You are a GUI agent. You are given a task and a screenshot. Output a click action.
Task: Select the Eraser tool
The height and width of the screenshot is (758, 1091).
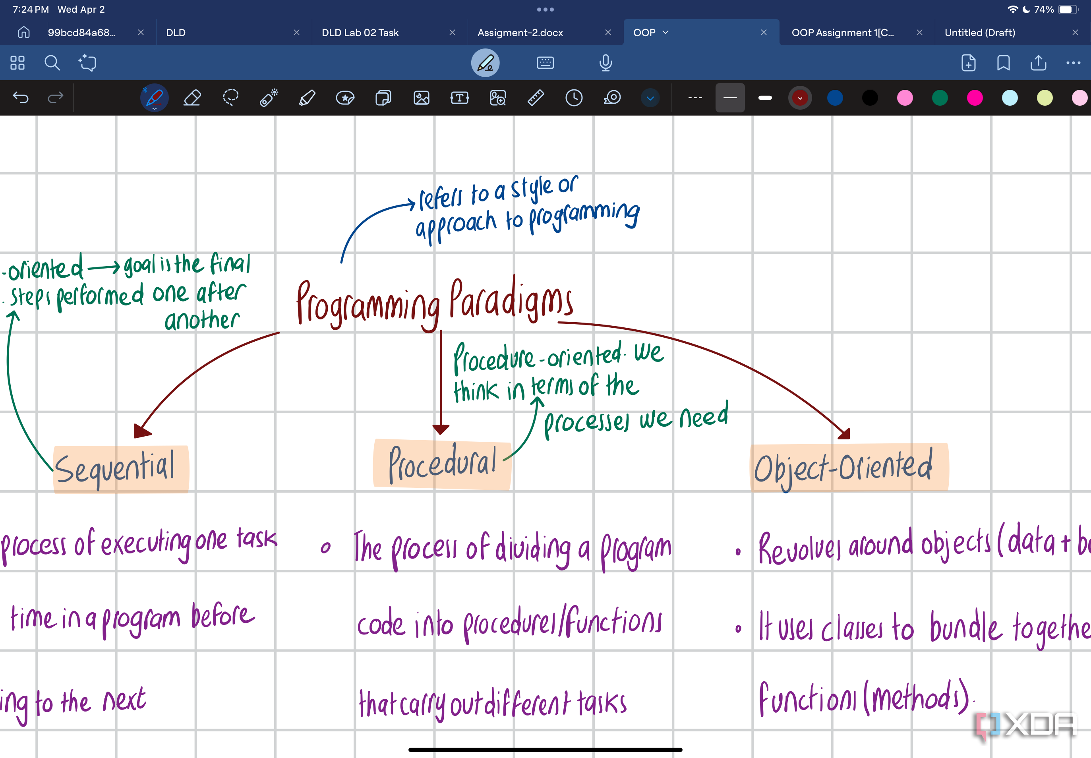[192, 98]
